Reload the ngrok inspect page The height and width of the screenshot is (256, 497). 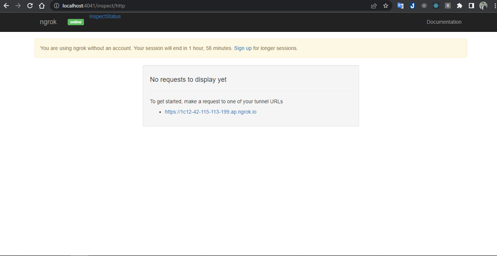(x=30, y=5)
